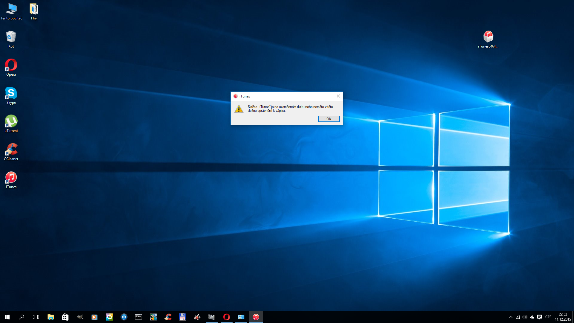The height and width of the screenshot is (323, 574).
Task: Open the volume control in tray
Action: coord(525,317)
